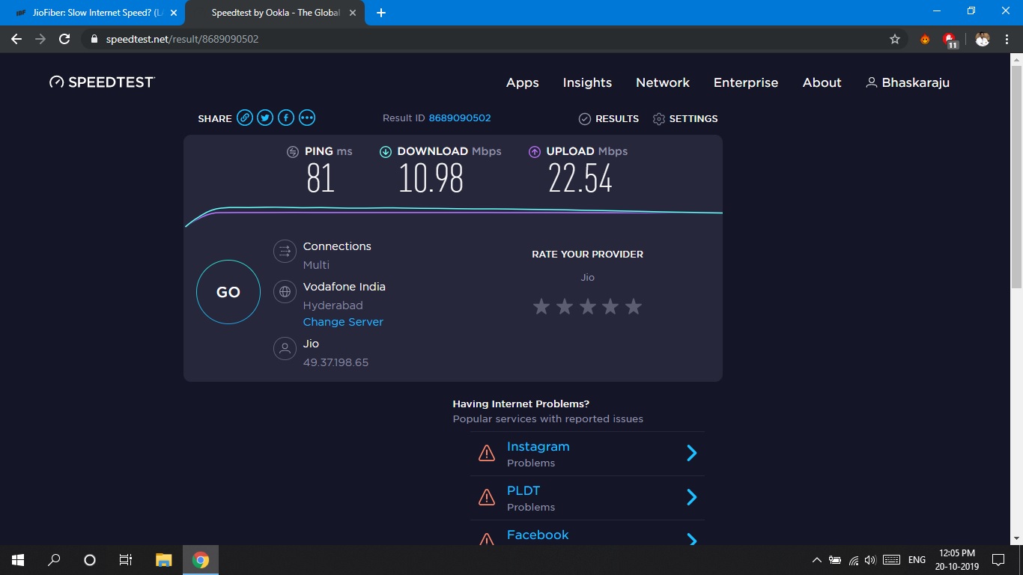The image size is (1023, 575).
Task: Open the volume control in tray
Action: (870, 560)
